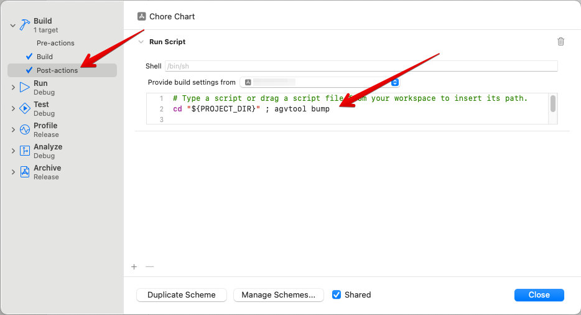The height and width of the screenshot is (315, 581).
Task: Select the Analyze action icon
Action: coord(25,151)
